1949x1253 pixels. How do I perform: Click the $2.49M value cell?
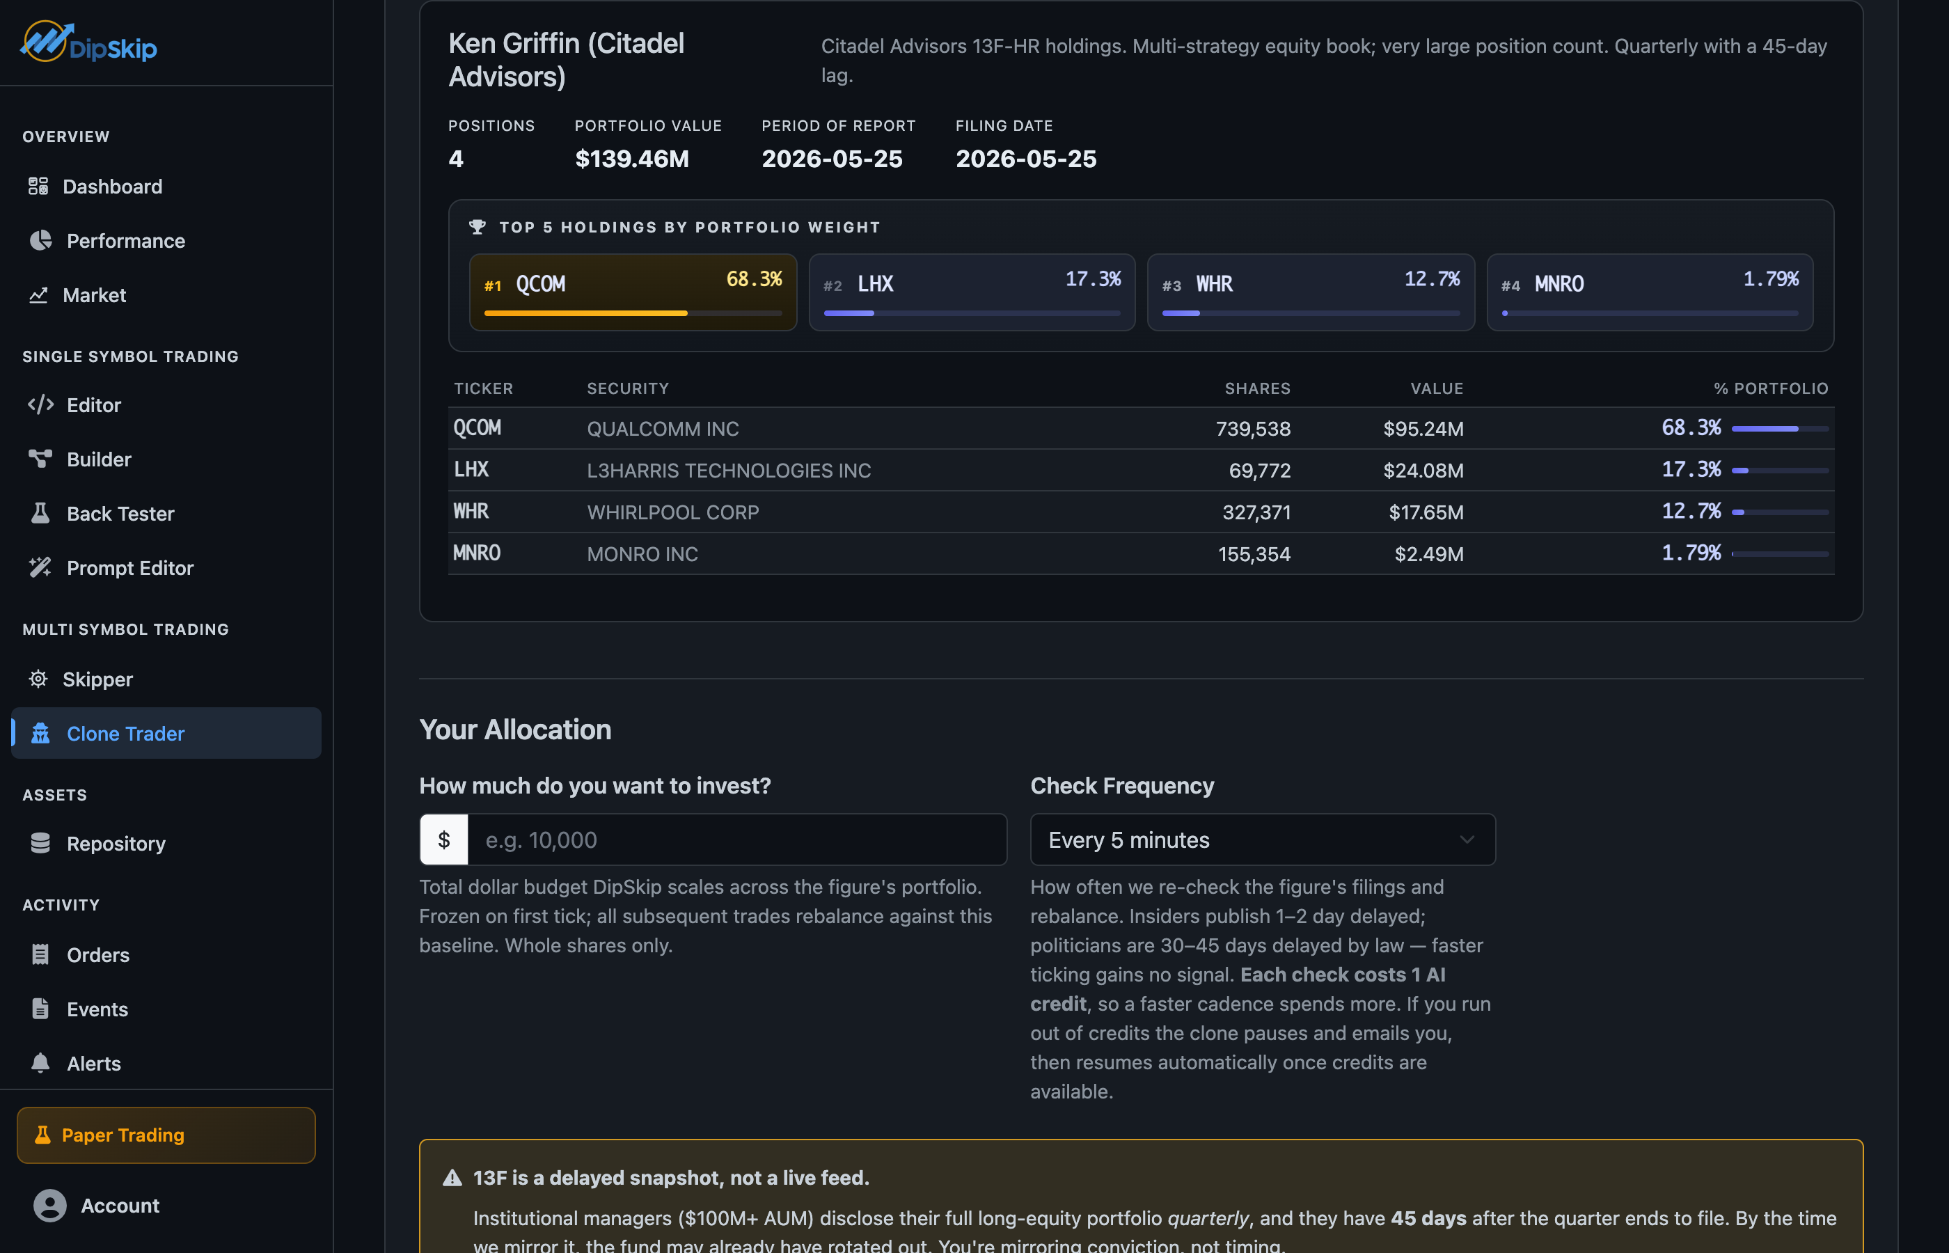pos(1428,554)
